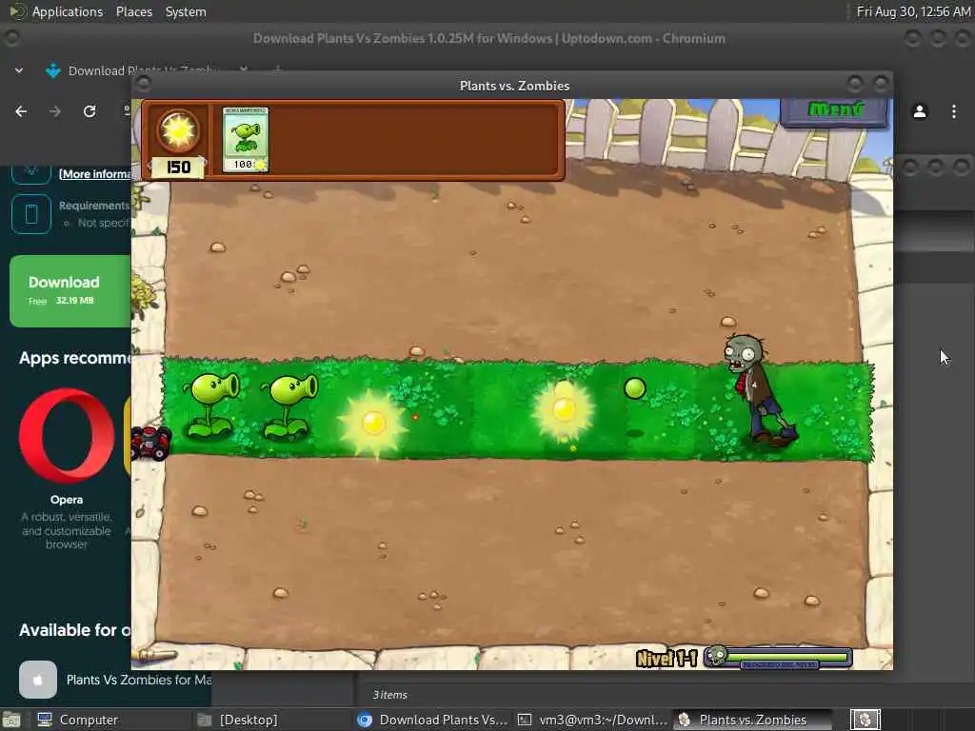Click the show desktop icon in taskbar
This screenshot has height=731, width=975.
[11, 720]
